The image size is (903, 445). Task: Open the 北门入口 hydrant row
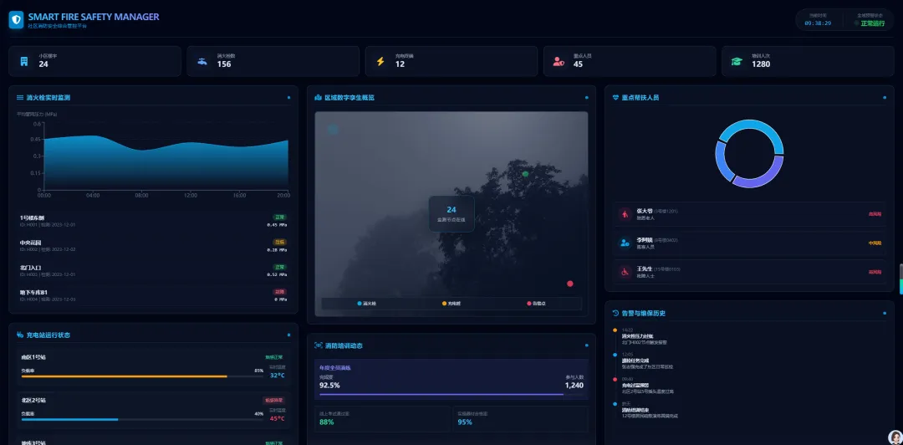pyautogui.click(x=153, y=271)
